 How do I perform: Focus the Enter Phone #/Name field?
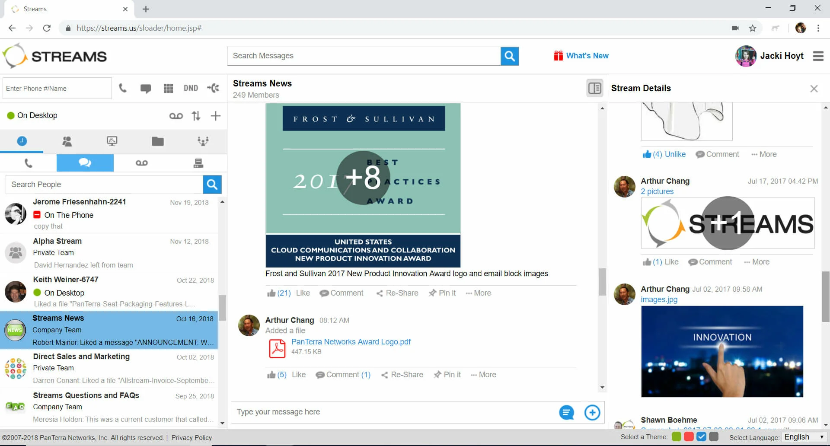point(57,88)
